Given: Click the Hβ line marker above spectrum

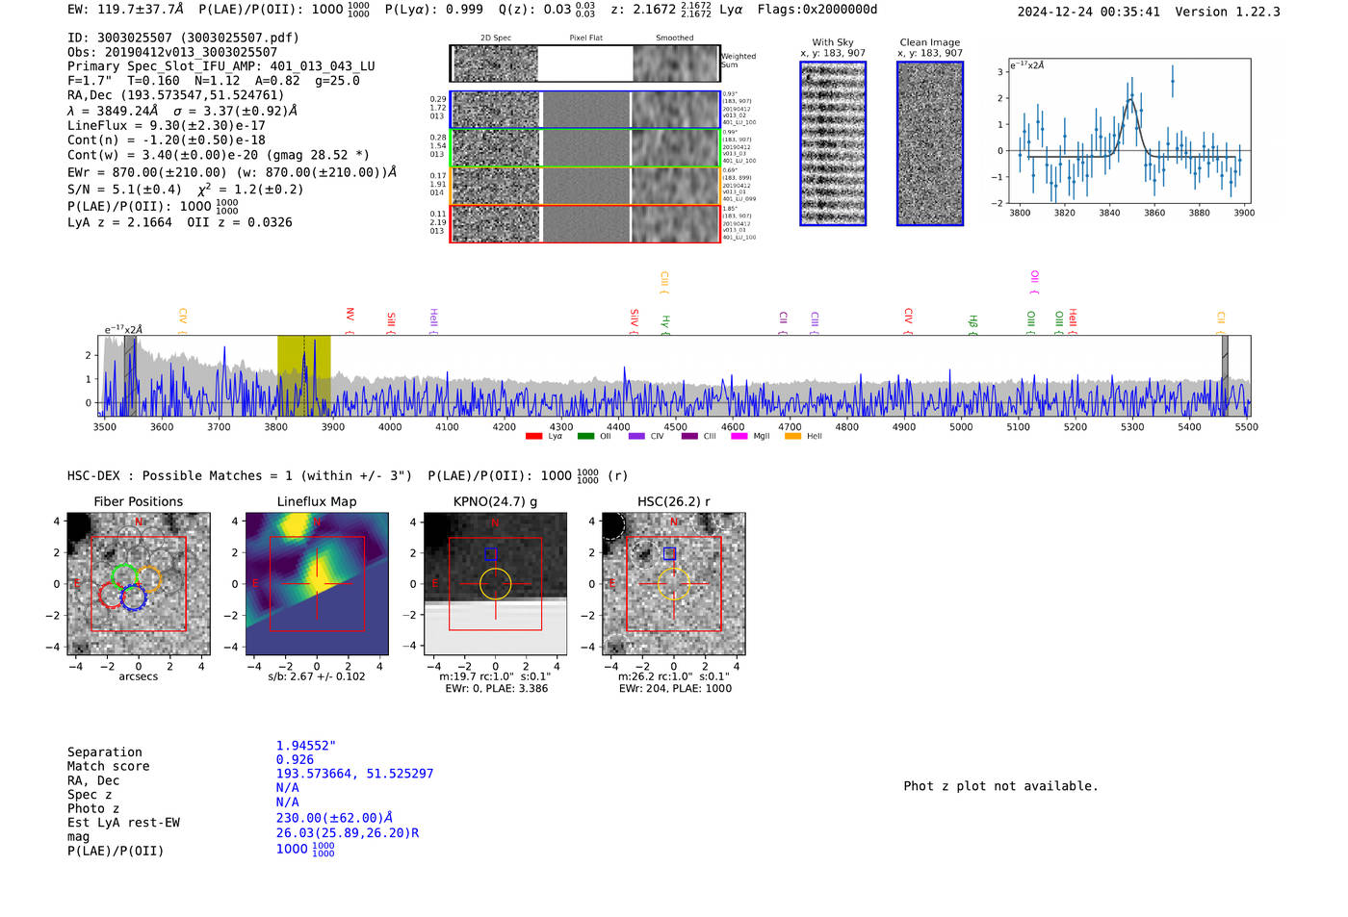Looking at the screenshot, I should click(x=972, y=323).
